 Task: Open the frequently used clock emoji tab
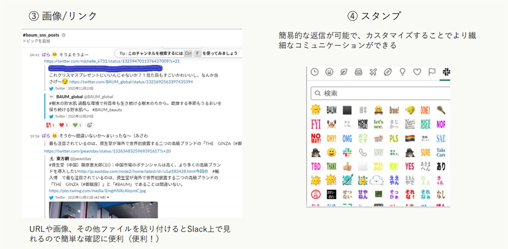click(314, 72)
